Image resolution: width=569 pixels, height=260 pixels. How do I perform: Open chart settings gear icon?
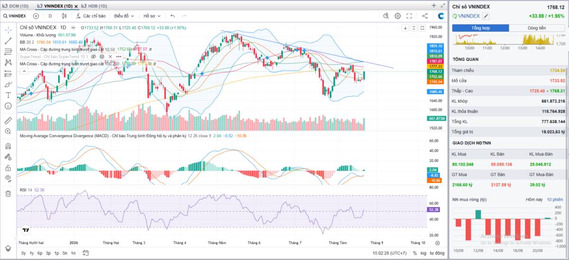point(398,16)
